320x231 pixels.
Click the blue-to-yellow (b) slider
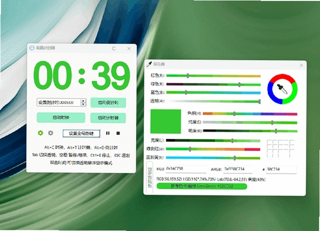pyautogui.click(x=213, y=158)
